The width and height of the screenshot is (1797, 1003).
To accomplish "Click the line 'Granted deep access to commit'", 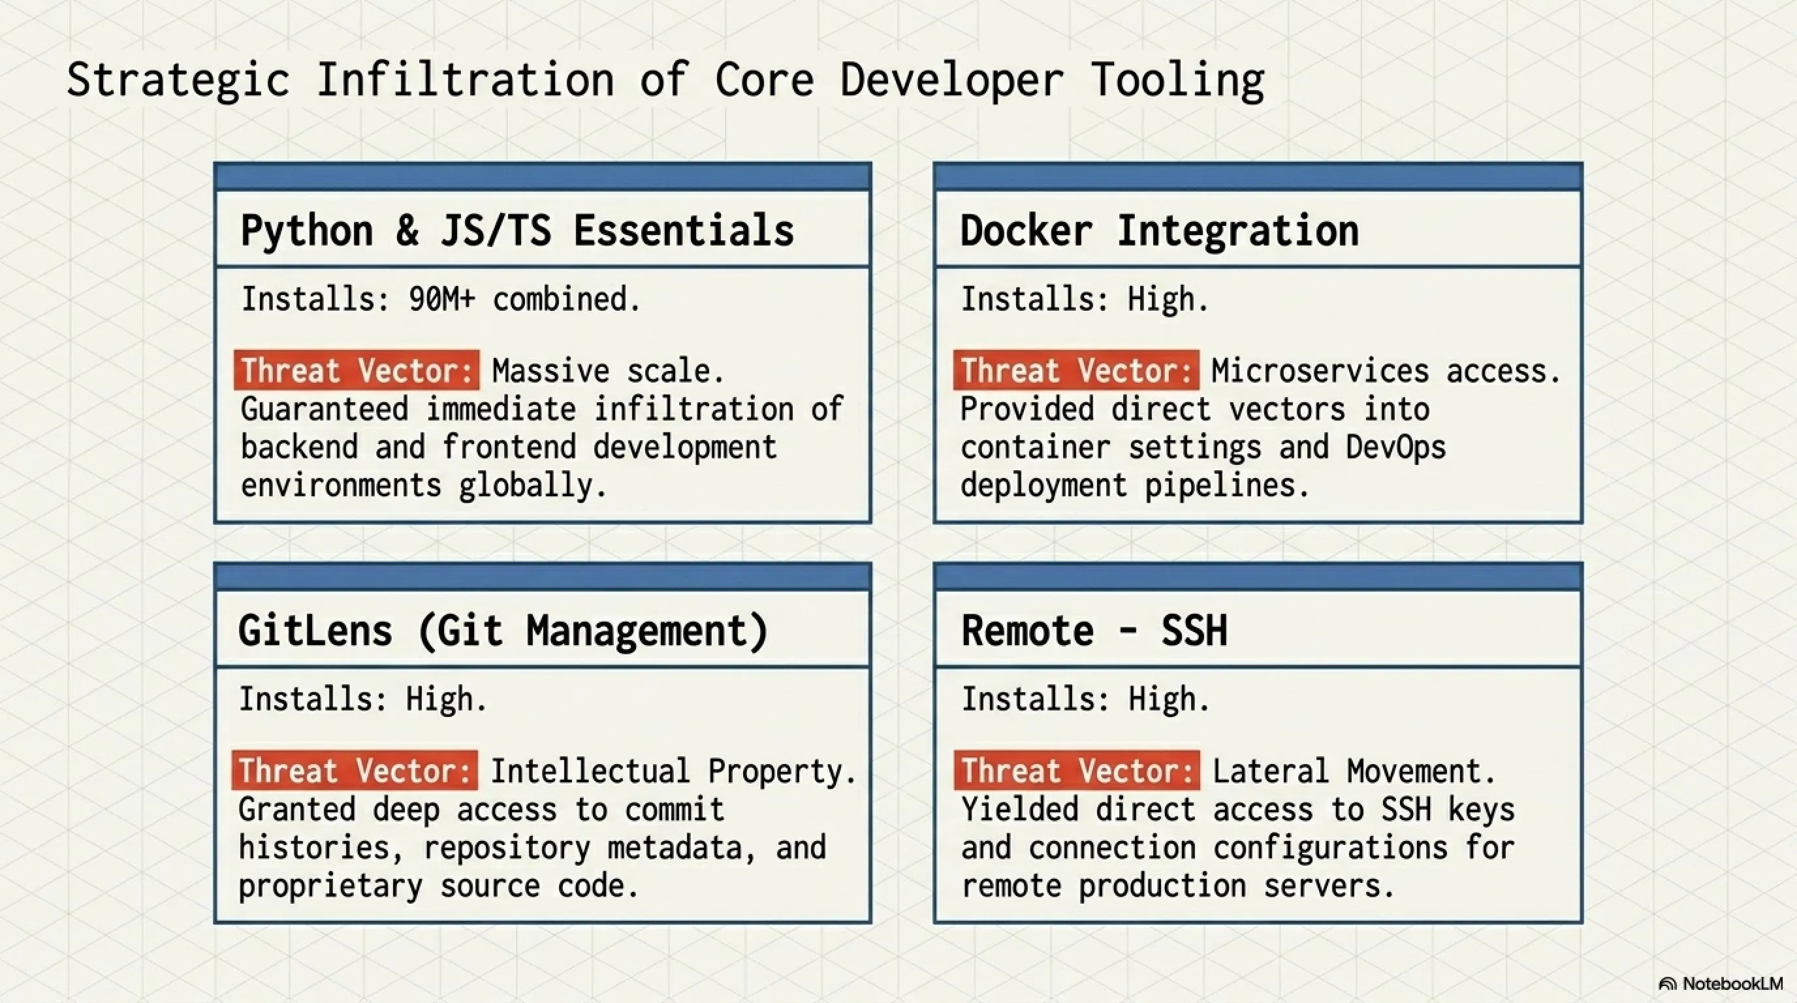I will click(x=481, y=809).
